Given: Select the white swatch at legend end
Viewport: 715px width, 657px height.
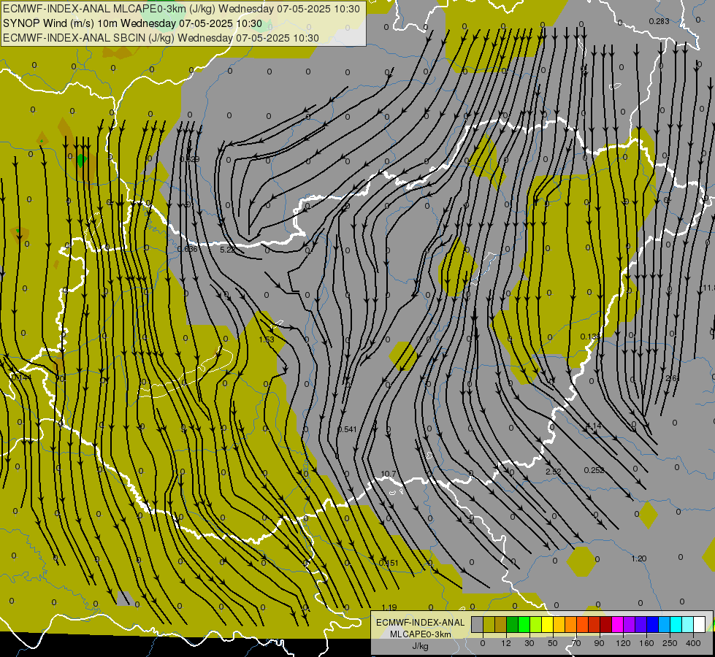Looking at the screenshot, I should point(699,624).
